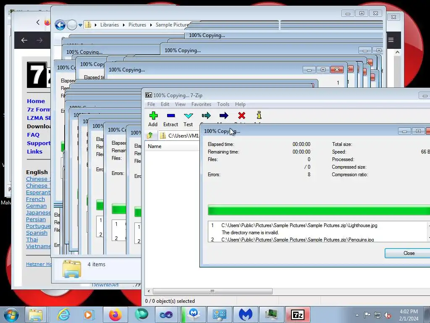Image resolution: width=430 pixels, height=323 pixels.
Task: Click the FAQ link on 7-Zip website
Action: (33, 135)
